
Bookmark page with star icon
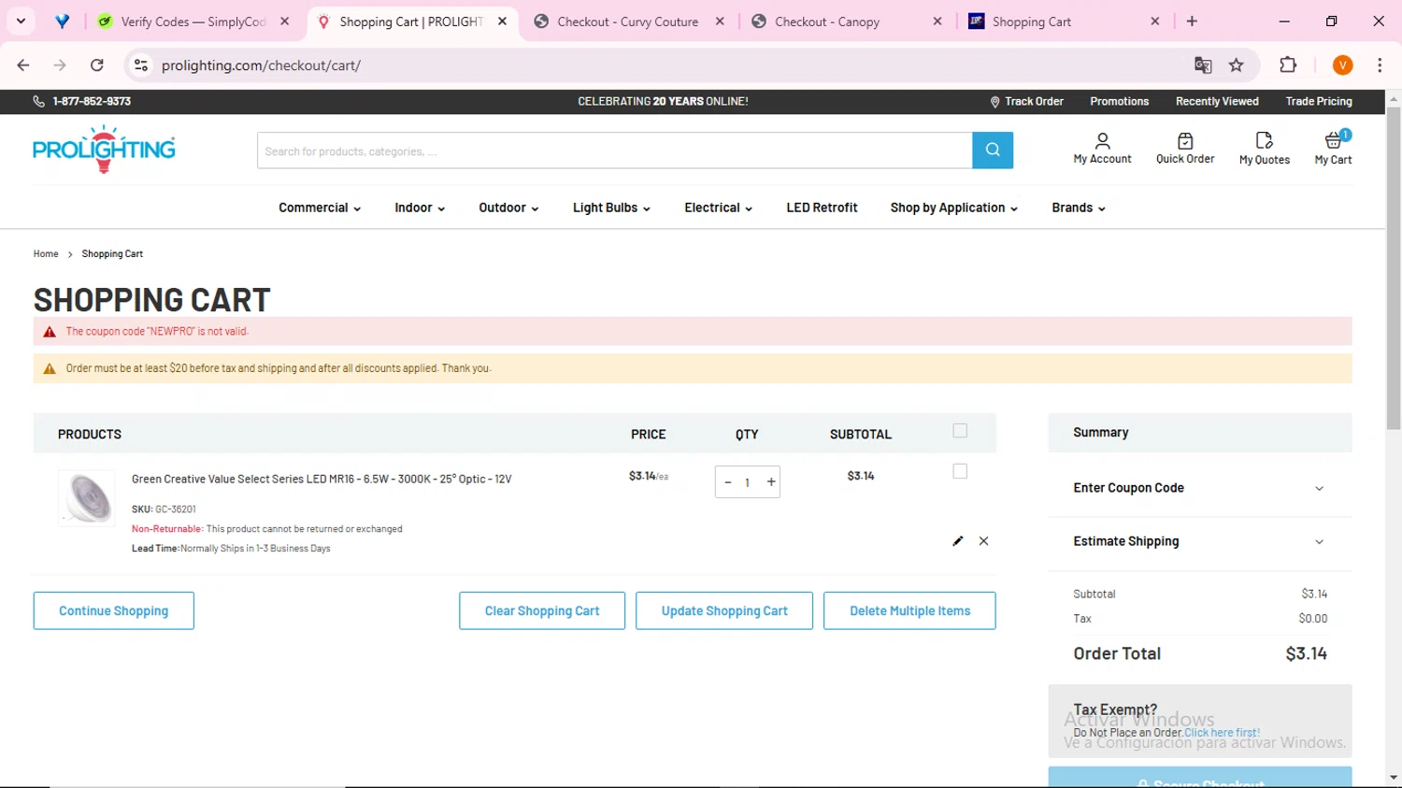[1237, 64]
